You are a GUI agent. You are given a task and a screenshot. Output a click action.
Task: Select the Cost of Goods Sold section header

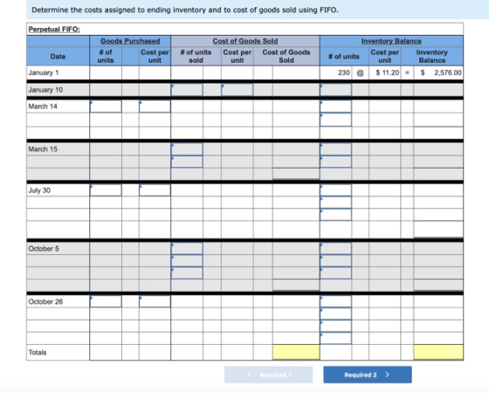coord(245,41)
